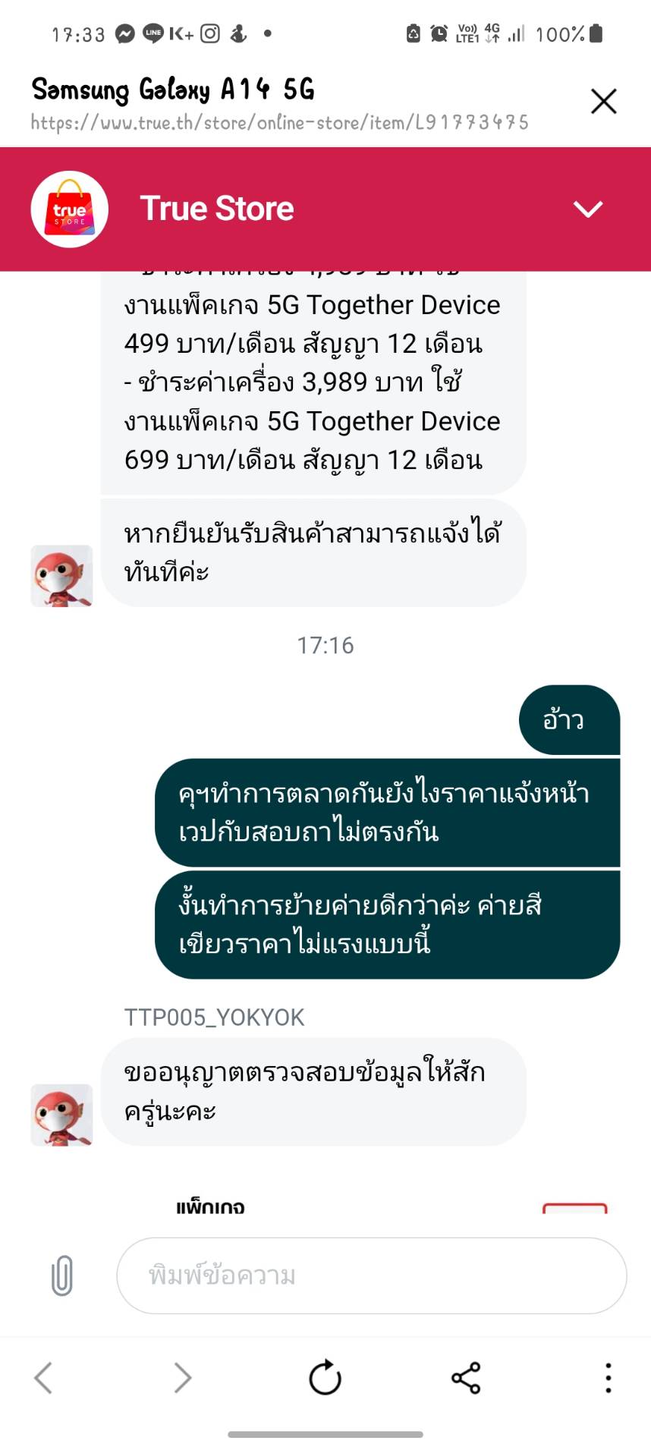Open three-dot more options menu
651x1447 pixels.
click(x=608, y=1377)
